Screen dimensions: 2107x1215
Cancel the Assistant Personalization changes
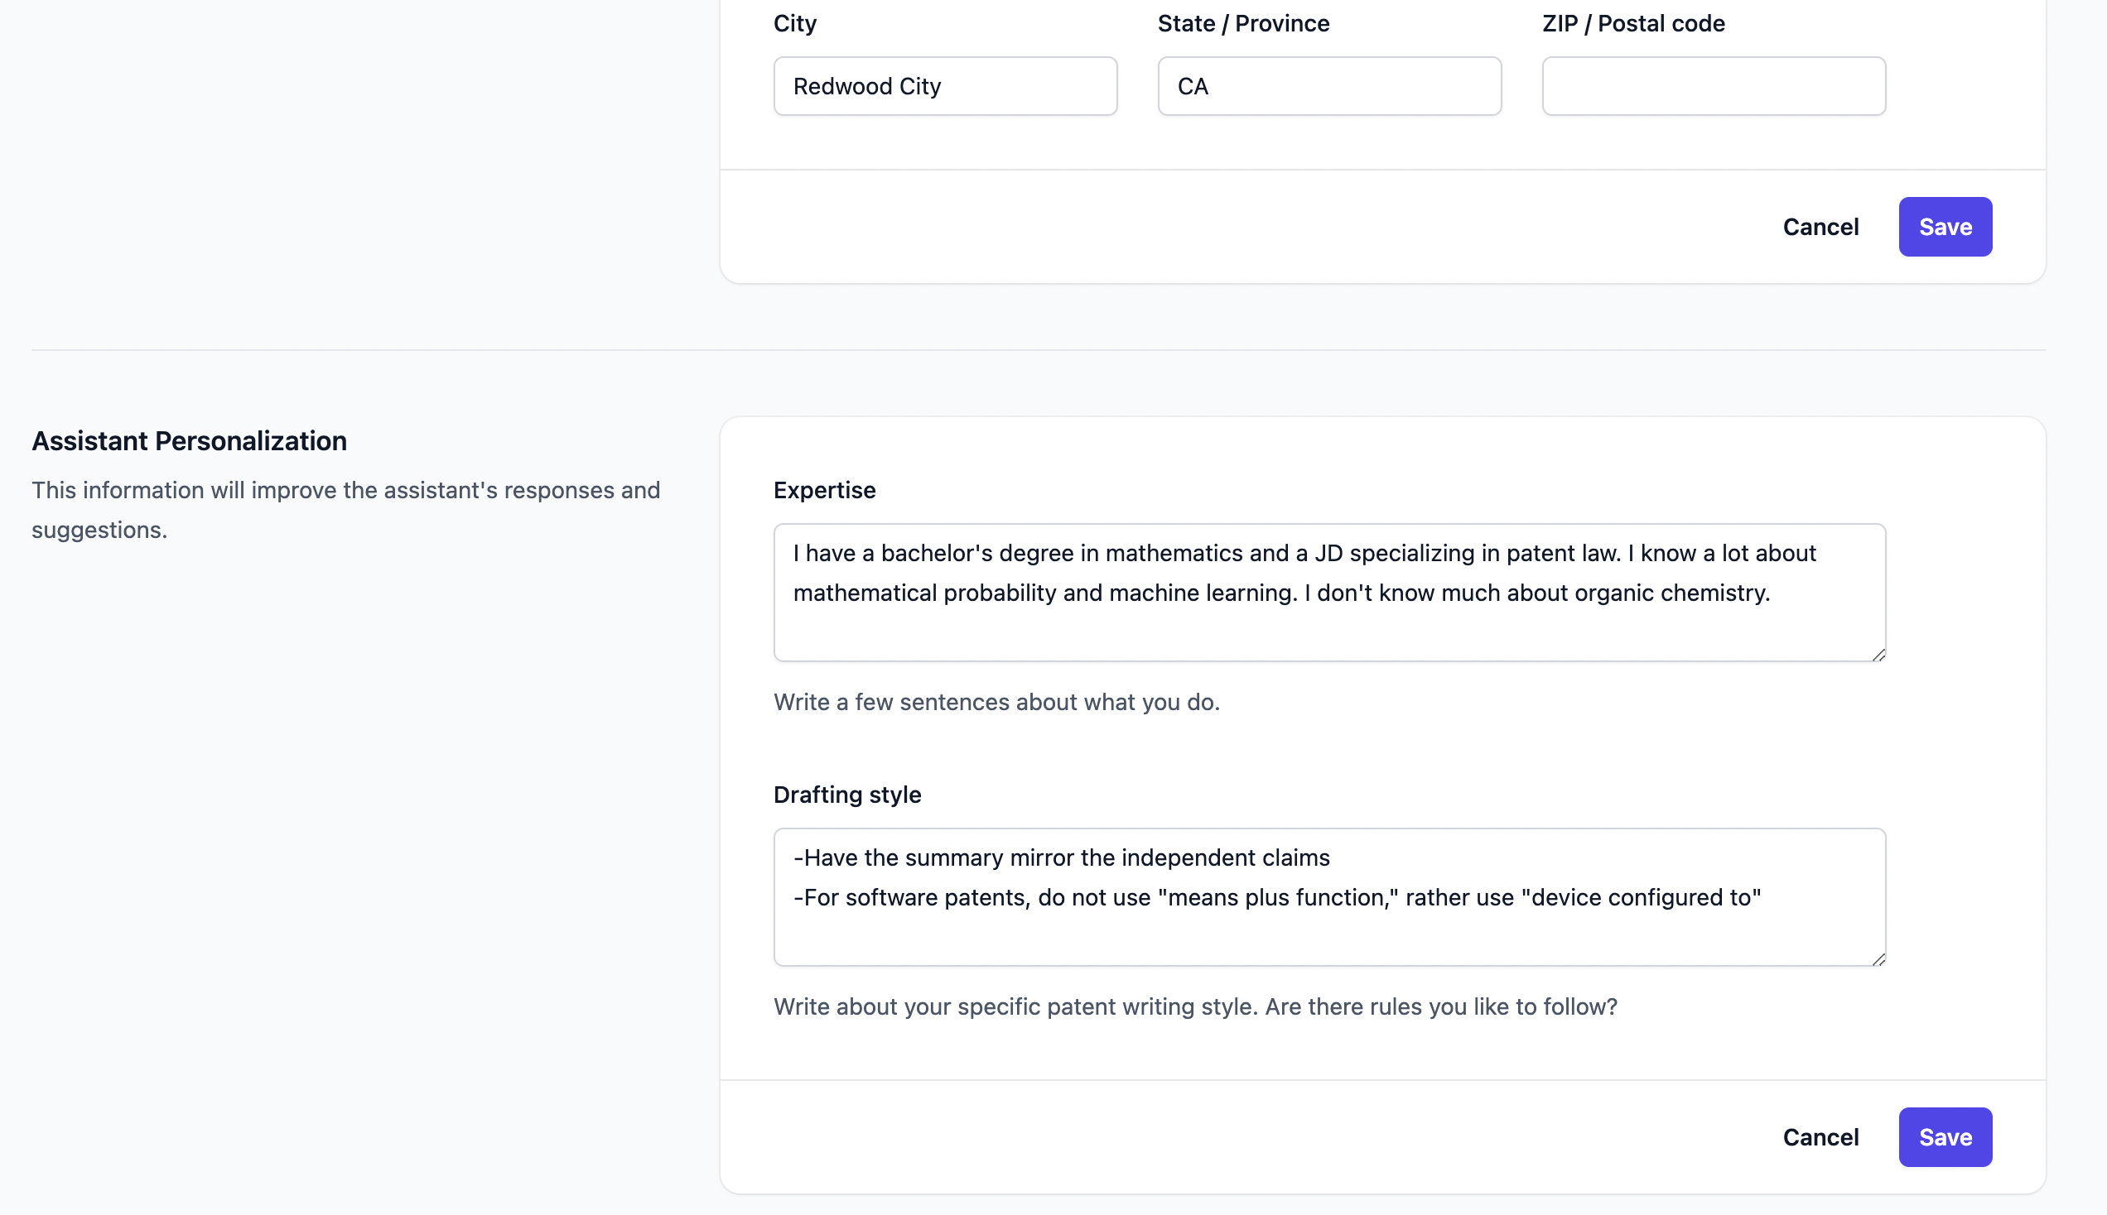1820,1137
